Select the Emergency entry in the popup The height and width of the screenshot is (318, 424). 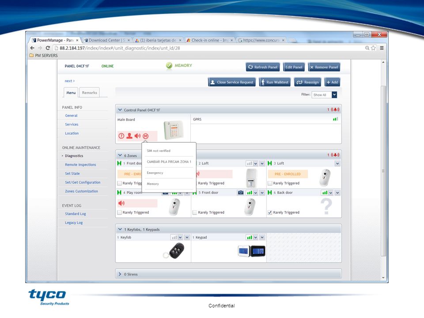[155, 173]
